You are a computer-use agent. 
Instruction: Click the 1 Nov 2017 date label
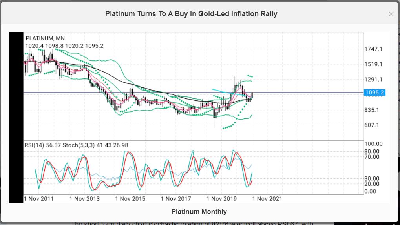(x=176, y=199)
